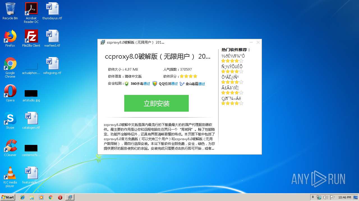Click the network tray icon
This screenshot has width=359, height=201.
319,197
